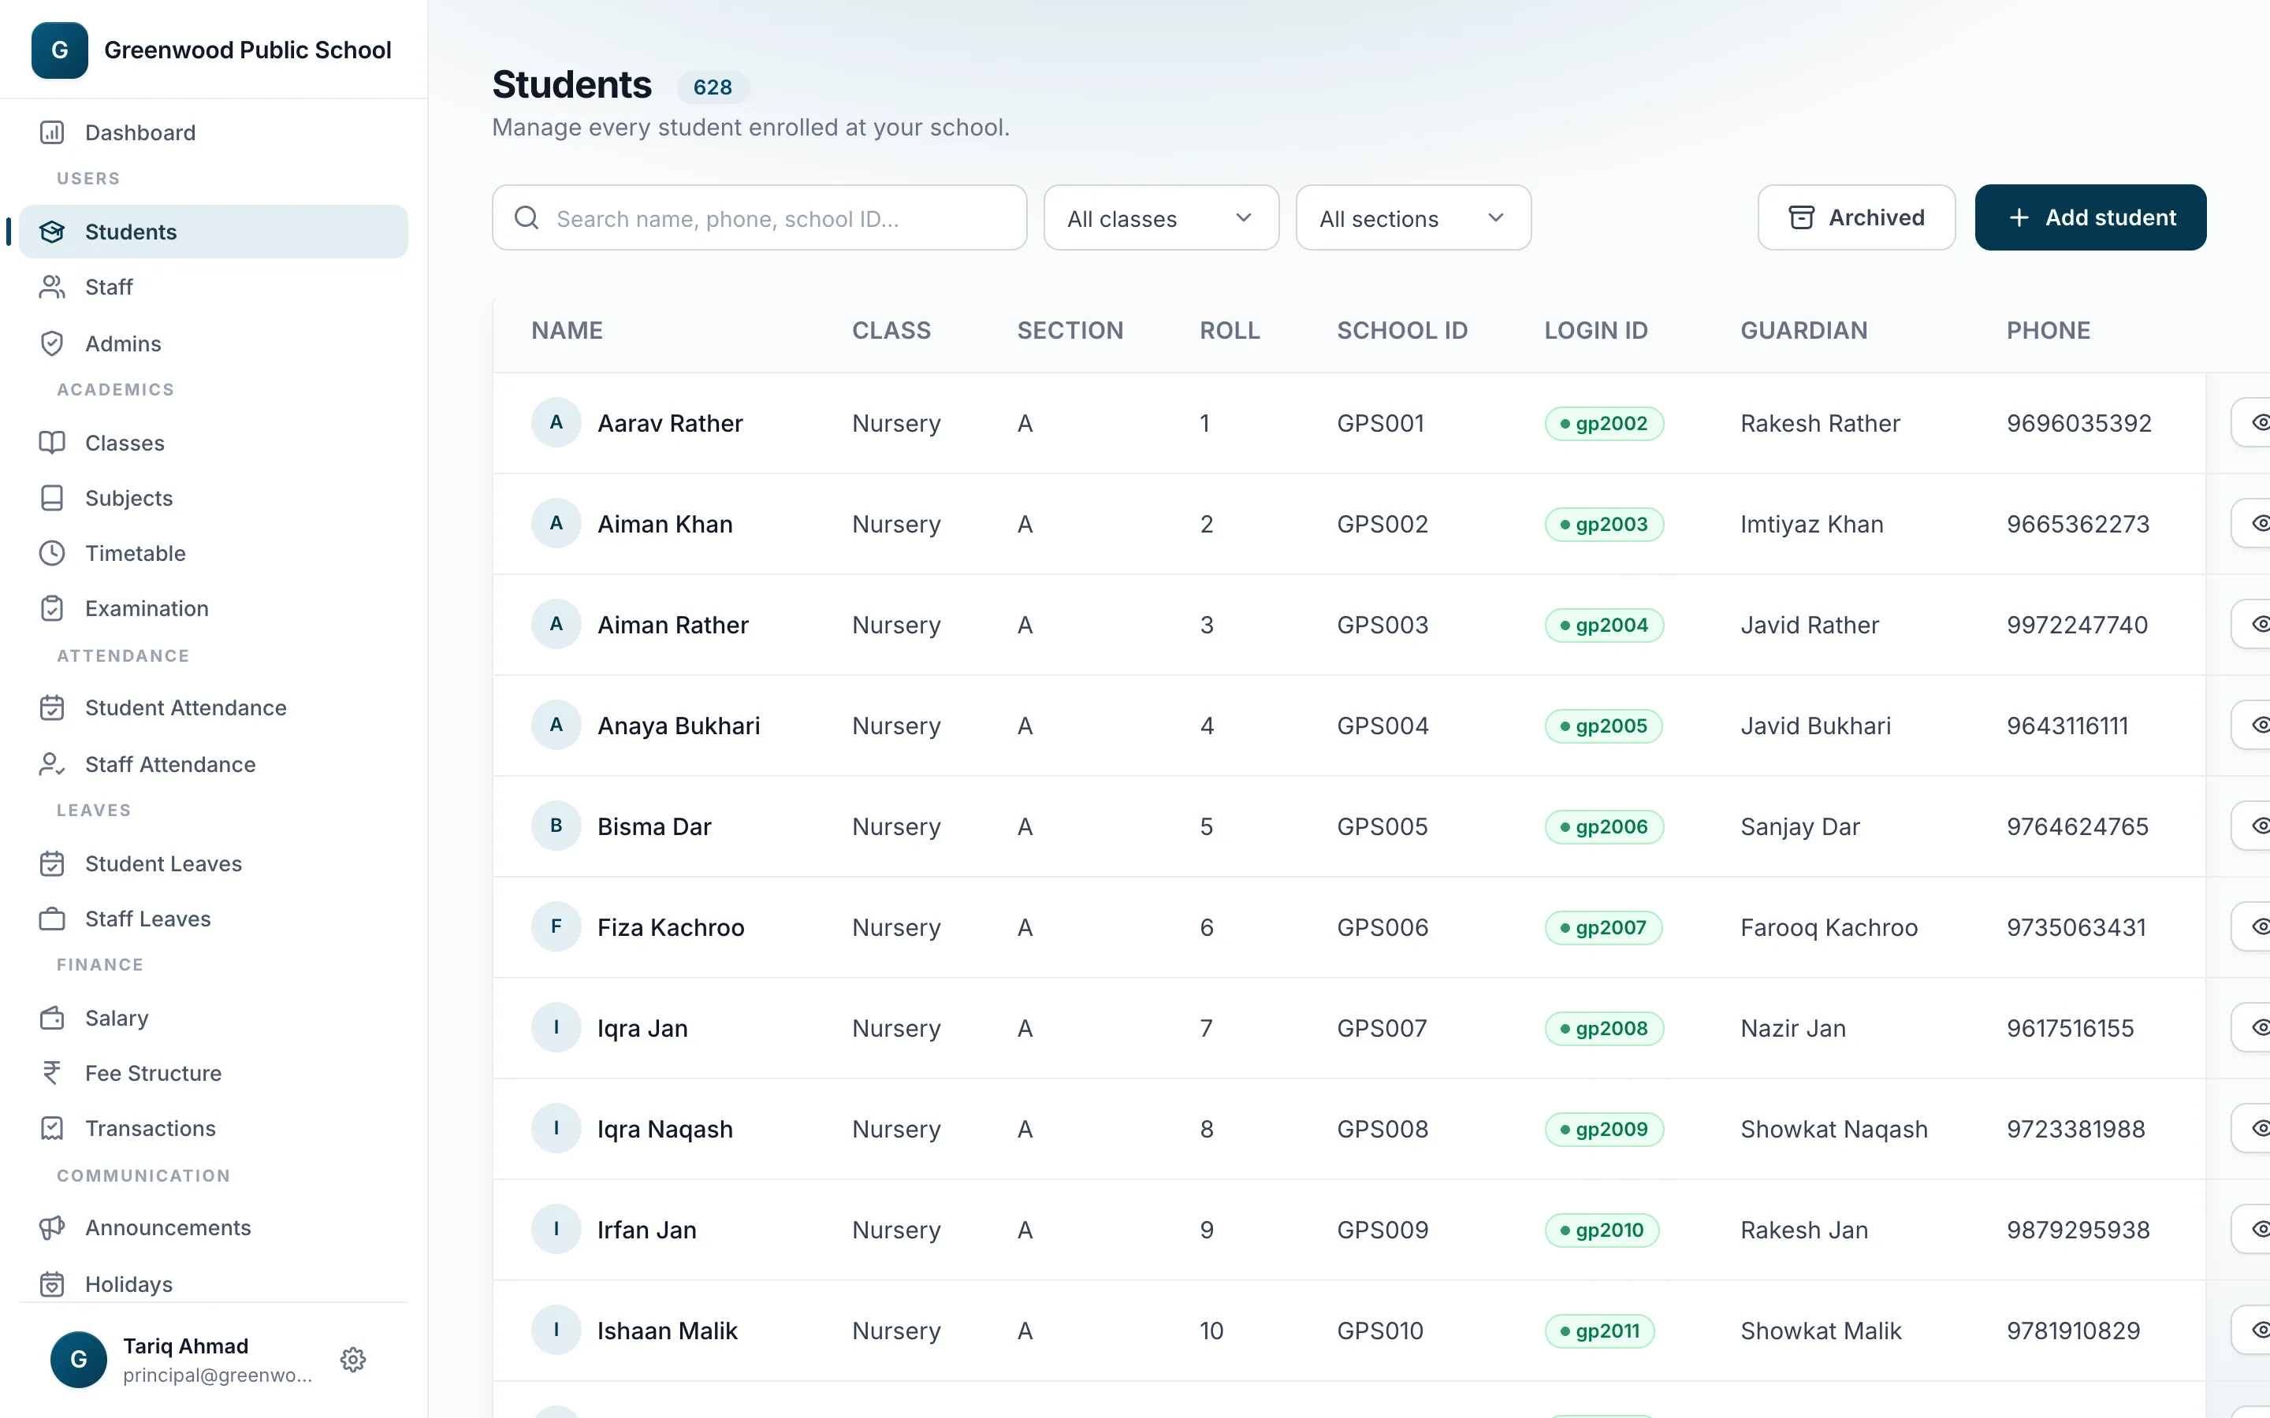Open settings gear next to Tariq Ahmad
Image resolution: width=2270 pixels, height=1418 pixels.
pyautogui.click(x=352, y=1360)
